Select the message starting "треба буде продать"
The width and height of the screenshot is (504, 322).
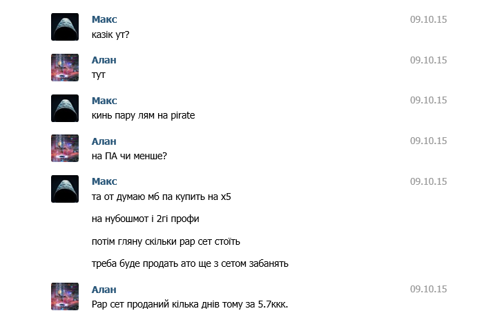point(189,263)
